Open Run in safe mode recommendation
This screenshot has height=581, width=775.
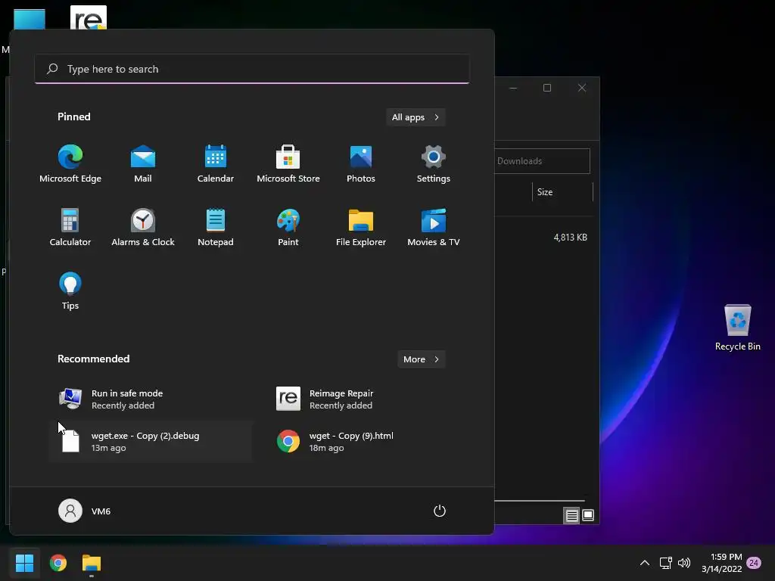(x=151, y=399)
